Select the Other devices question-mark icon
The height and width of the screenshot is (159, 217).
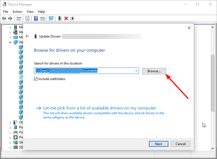point(15,122)
